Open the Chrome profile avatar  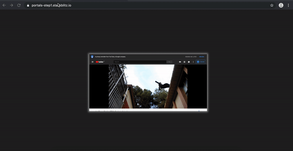click(281, 5)
